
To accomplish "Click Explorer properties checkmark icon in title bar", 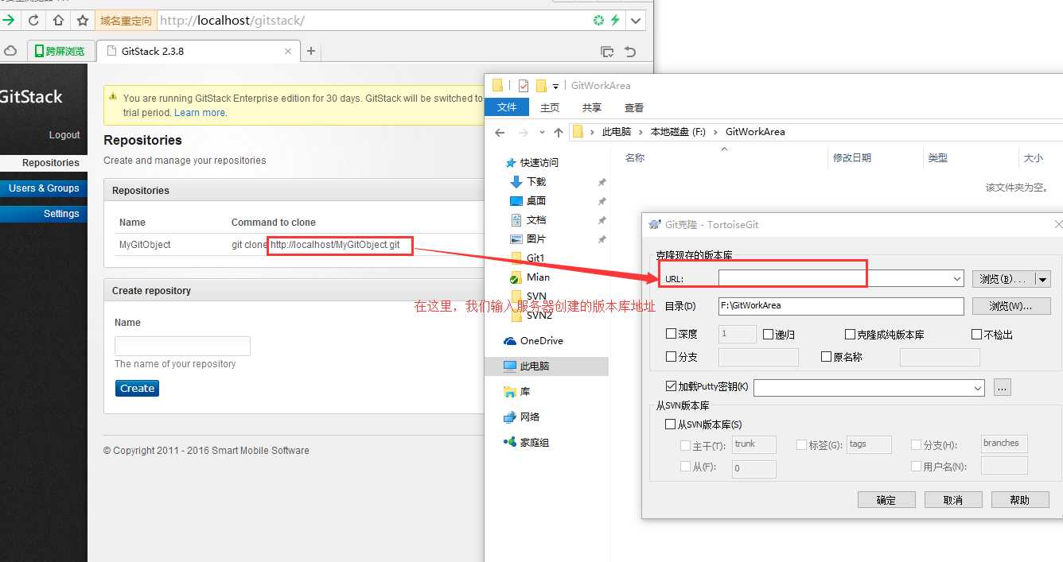I will tap(524, 86).
